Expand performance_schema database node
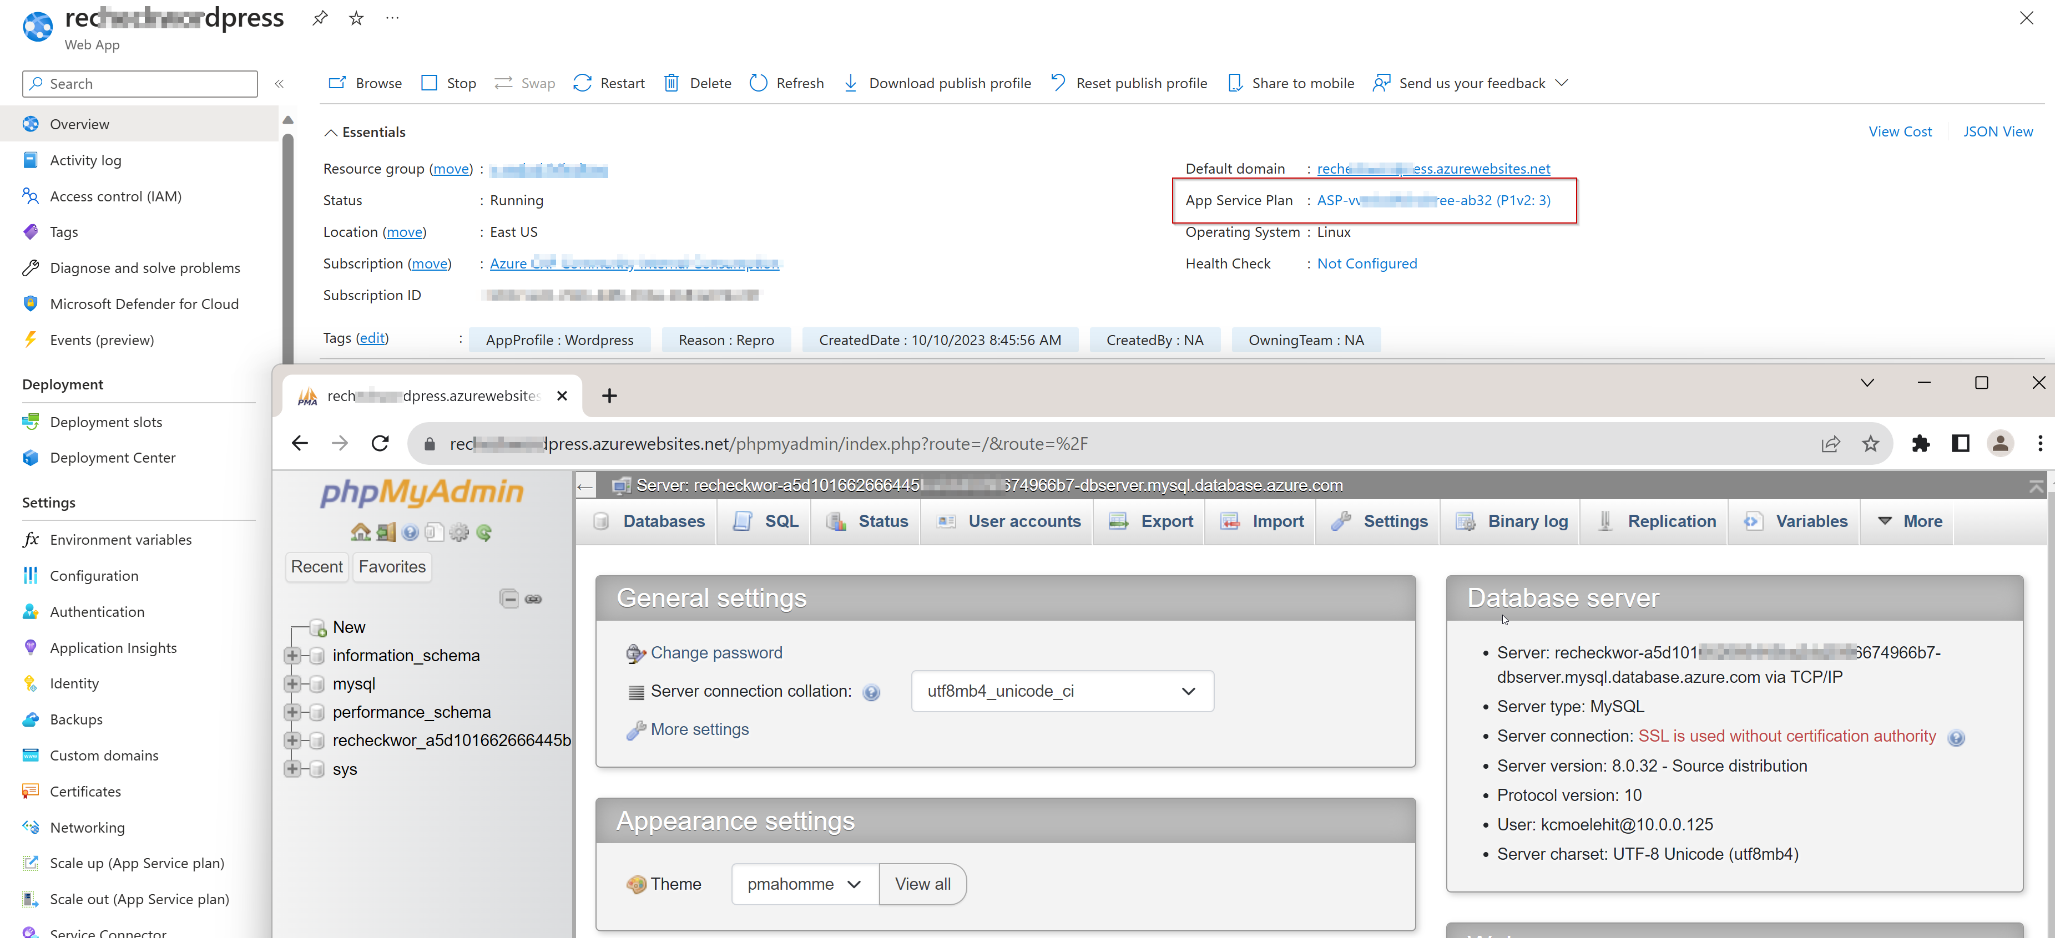The image size is (2055, 938). point(292,712)
